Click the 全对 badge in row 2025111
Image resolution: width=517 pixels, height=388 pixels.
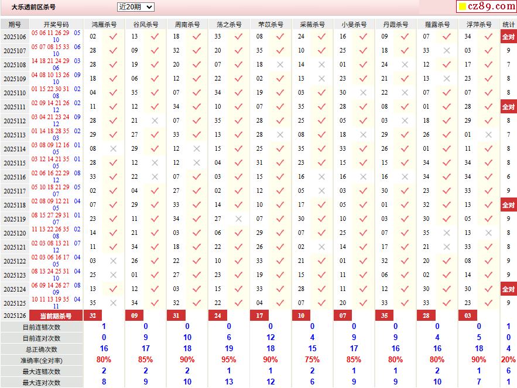508,107
